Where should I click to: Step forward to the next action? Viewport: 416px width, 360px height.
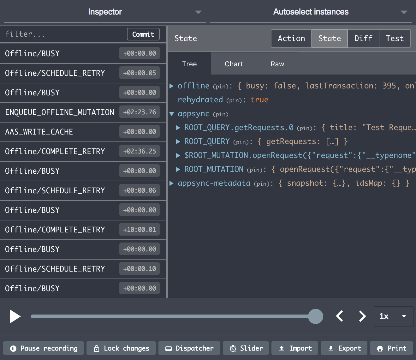pyautogui.click(x=362, y=316)
